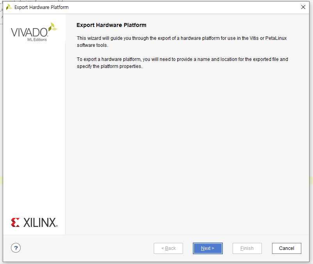313x264 pixels.
Task: Click the Xilinx logo in sidebar
Action: tap(34, 223)
